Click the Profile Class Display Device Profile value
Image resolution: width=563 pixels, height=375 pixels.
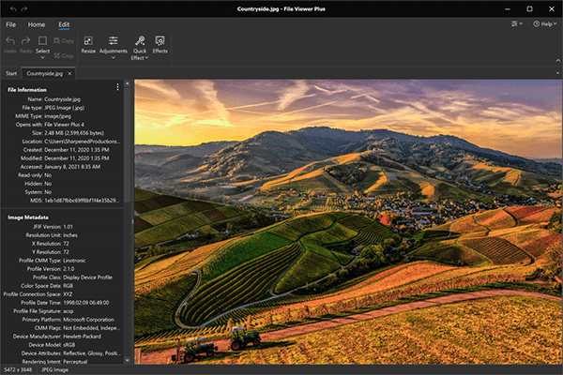pos(87,277)
